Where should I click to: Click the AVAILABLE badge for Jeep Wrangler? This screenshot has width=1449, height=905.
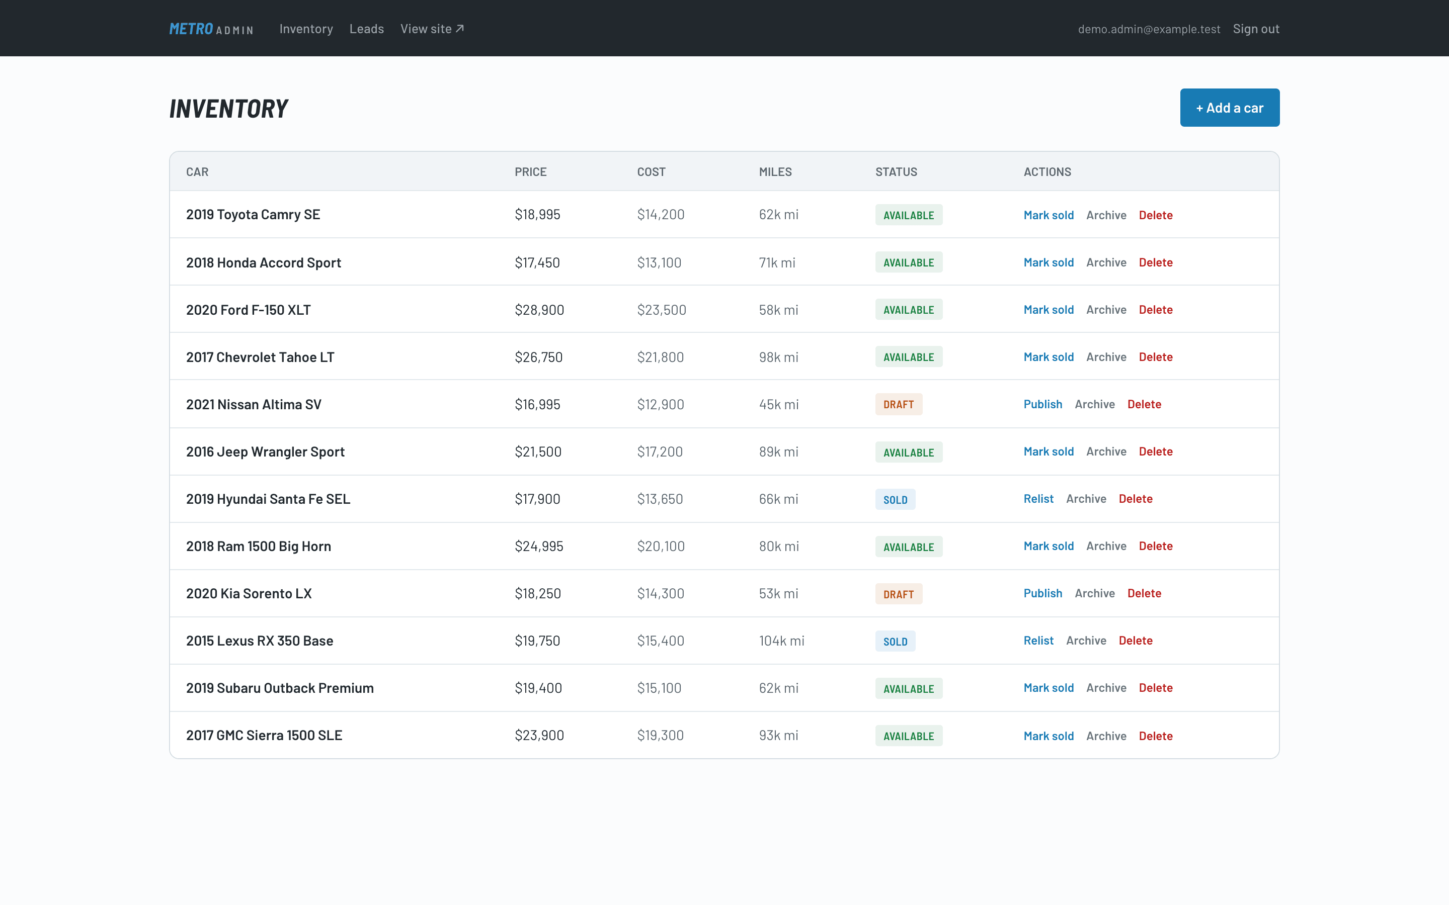(908, 452)
